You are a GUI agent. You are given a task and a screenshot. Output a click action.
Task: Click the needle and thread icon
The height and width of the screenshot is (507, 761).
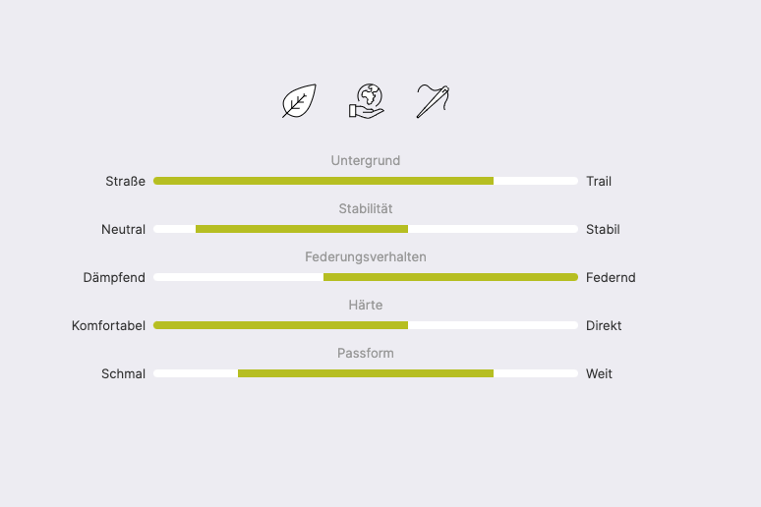click(433, 101)
